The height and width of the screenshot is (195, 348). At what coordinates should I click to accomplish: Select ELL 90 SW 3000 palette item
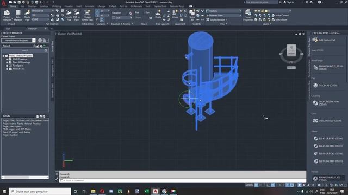[x=328, y=161]
